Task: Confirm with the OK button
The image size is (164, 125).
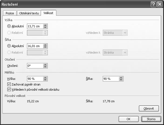Action: pos(129,119)
